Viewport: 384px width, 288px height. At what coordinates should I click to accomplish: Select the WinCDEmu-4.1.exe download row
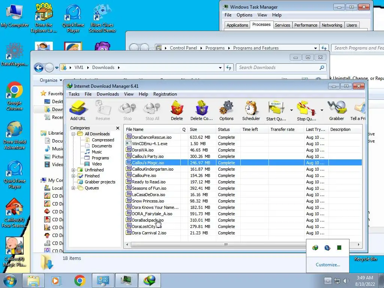(243, 144)
